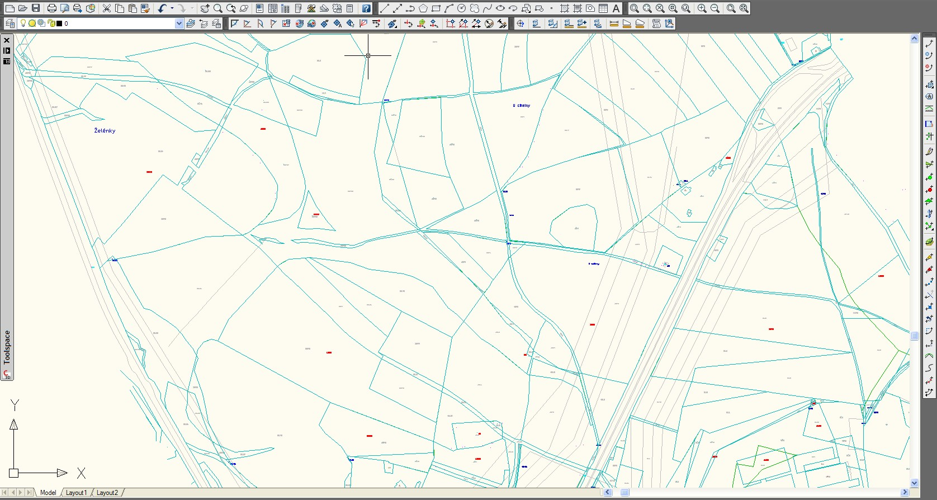Select the Match Properties paintbrush icon
The image size is (937, 500).
145,8
